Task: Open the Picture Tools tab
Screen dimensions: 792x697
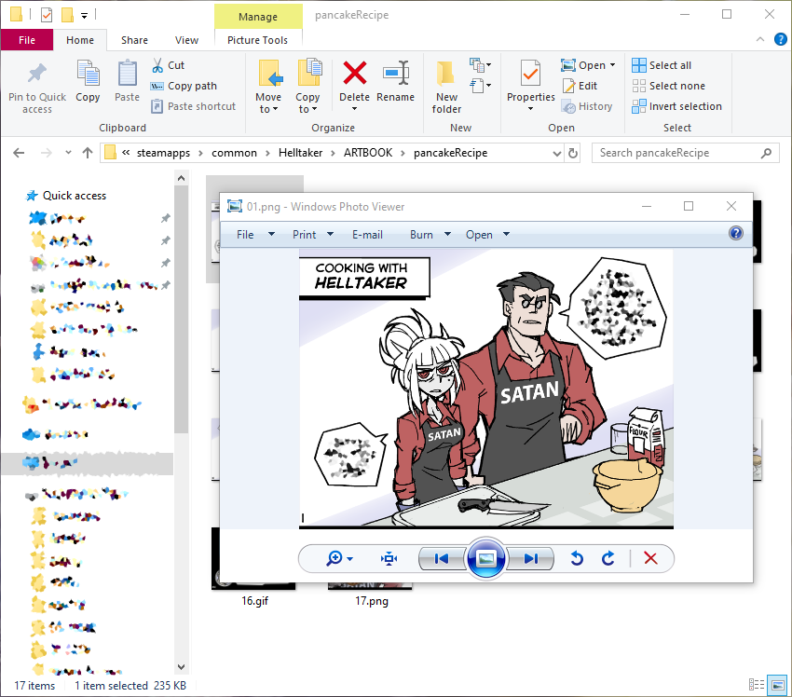Action: [x=257, y=40]
